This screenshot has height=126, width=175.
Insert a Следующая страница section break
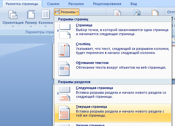click(113, 94)
